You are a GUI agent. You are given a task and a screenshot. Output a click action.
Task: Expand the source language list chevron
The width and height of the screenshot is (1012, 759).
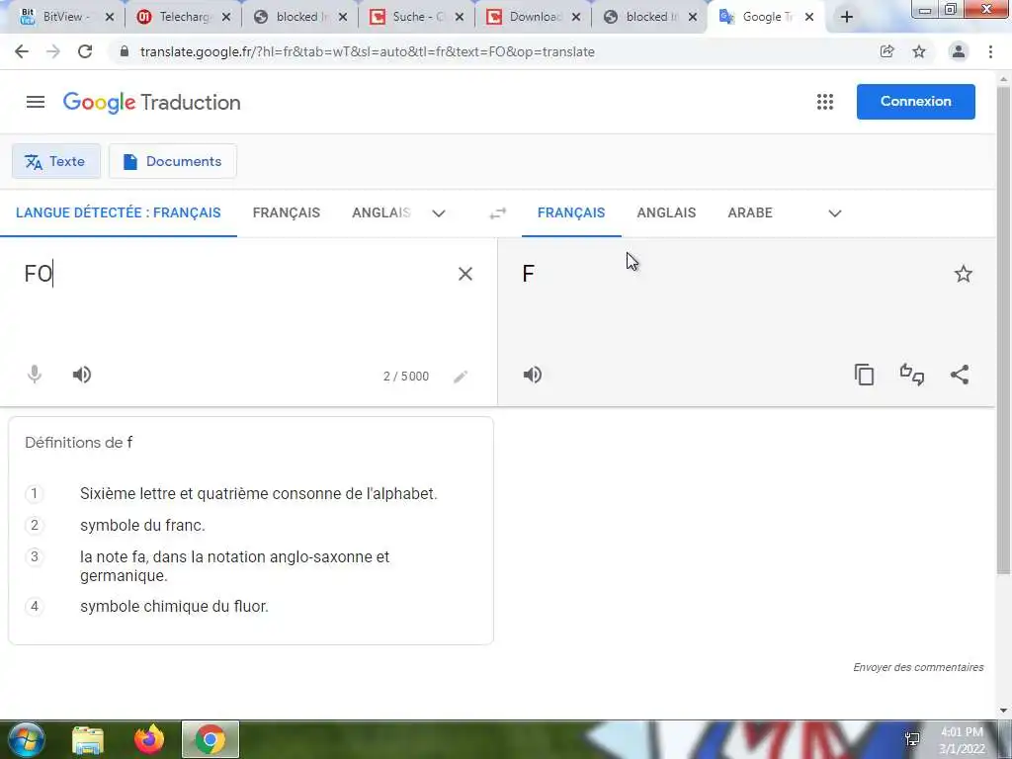[439, 213]
